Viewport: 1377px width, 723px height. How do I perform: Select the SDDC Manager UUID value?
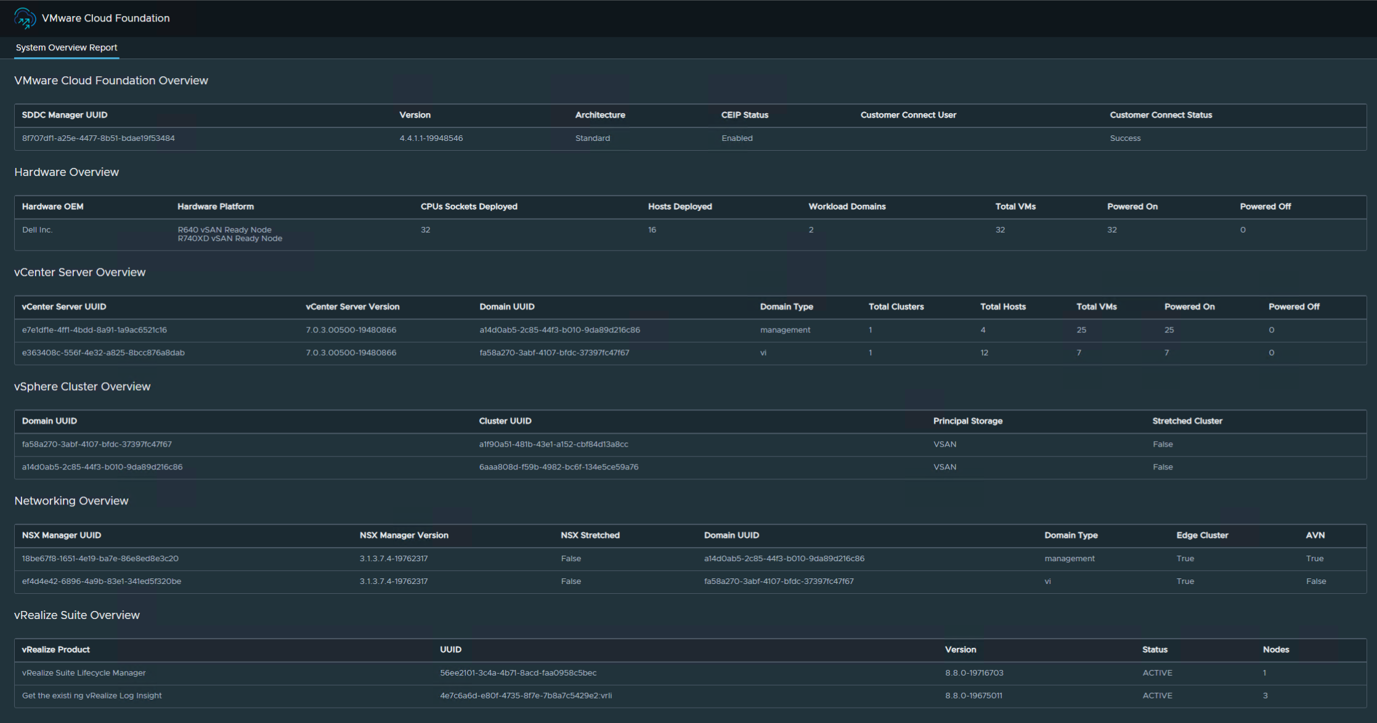point(97,138)
